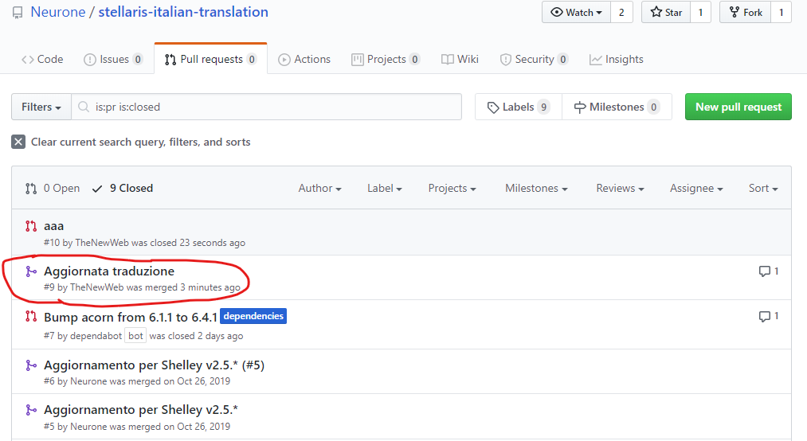The image size is (807, 441).
Task: Click the closed PR icon next to aaa
Action: click(x=31, y=226)
